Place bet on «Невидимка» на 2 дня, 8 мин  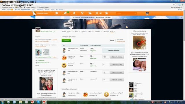click(117, 72)
